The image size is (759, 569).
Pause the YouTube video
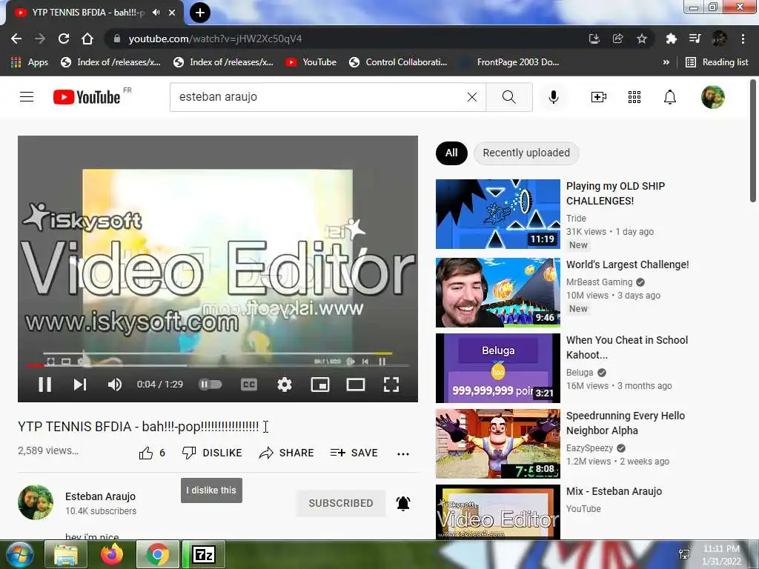44,385
